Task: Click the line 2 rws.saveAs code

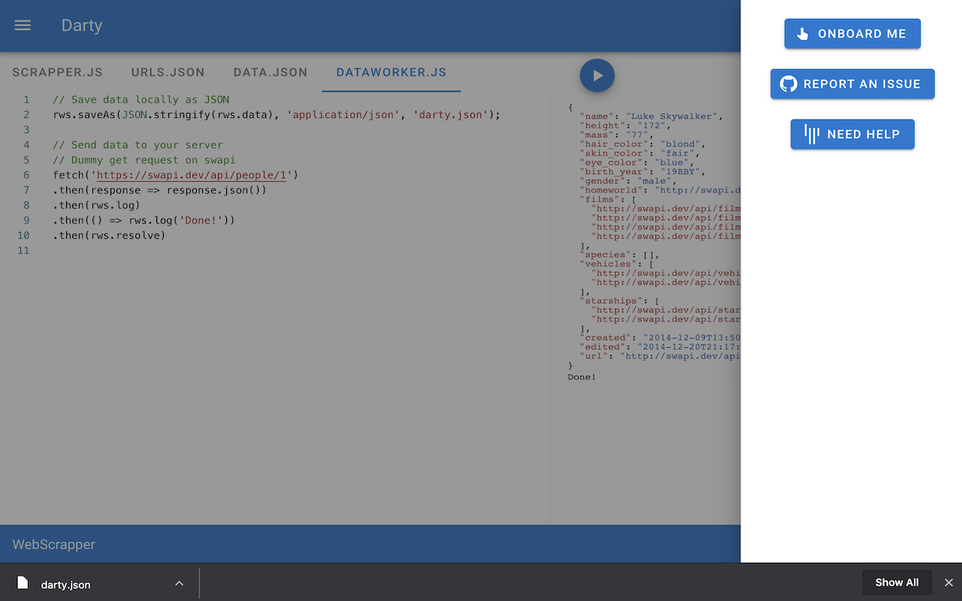Action: point(277,115)
